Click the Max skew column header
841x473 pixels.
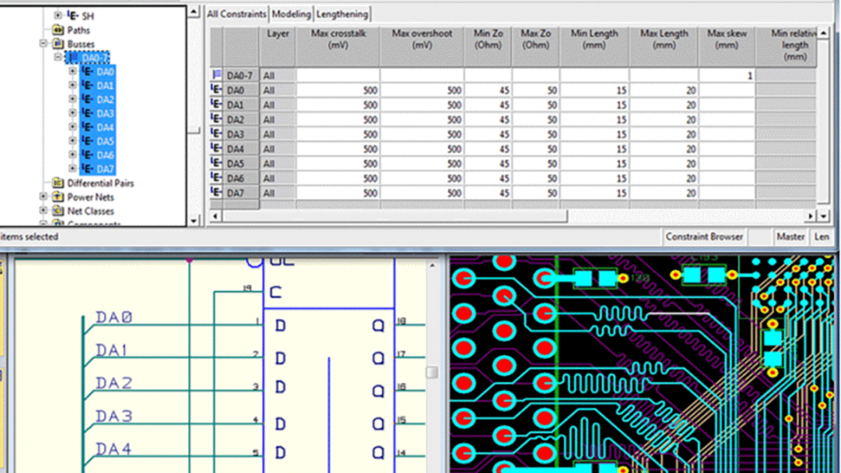click(x=727, y=46)
